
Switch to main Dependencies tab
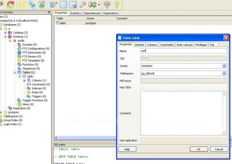pos(92,13)
